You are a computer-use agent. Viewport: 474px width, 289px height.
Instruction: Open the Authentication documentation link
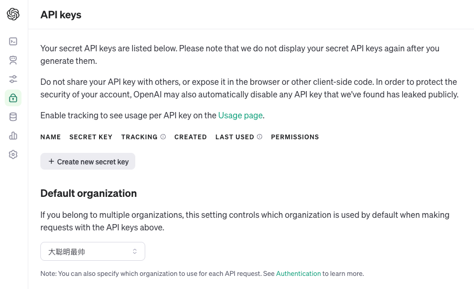[x=298, y=274]
